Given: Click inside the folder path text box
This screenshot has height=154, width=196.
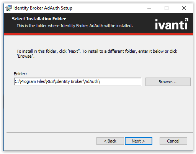Looking at the screenshot, I should pos(77,82).
